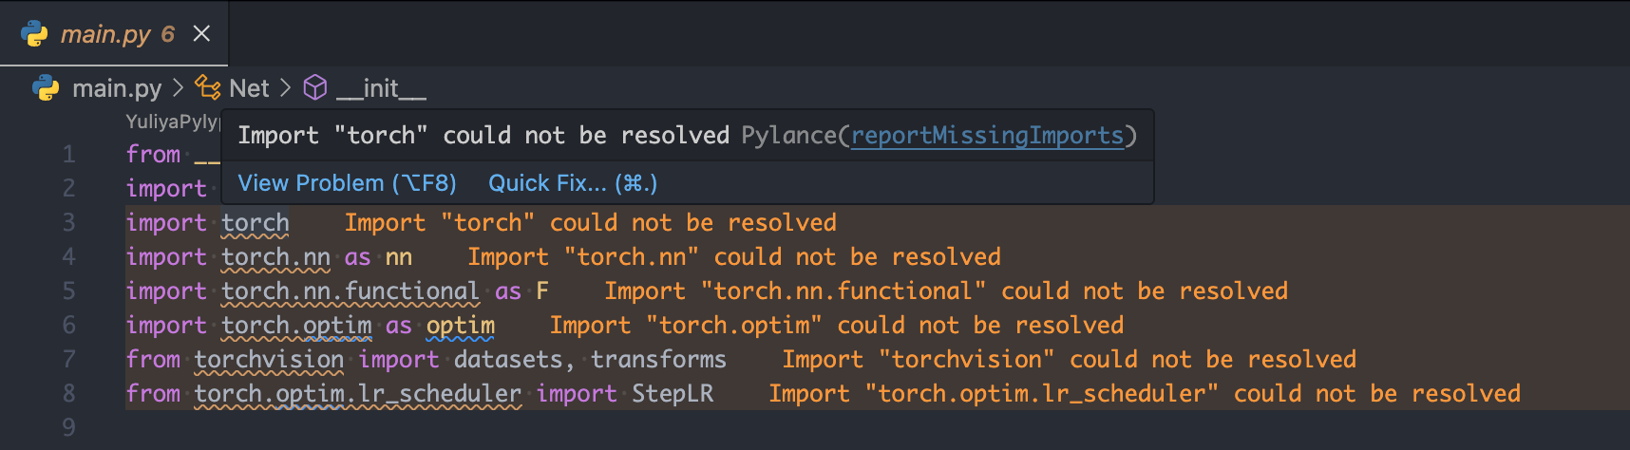Image resolution: width=1630 pixels, height=450 pixels.
Task: Open the main.py breadcrumb item
Action: coord(117,88)
